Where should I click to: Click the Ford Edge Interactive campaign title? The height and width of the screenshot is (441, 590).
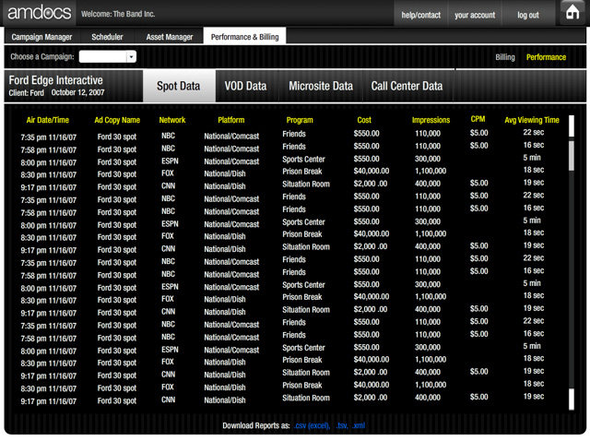click(x=55, y=80)
